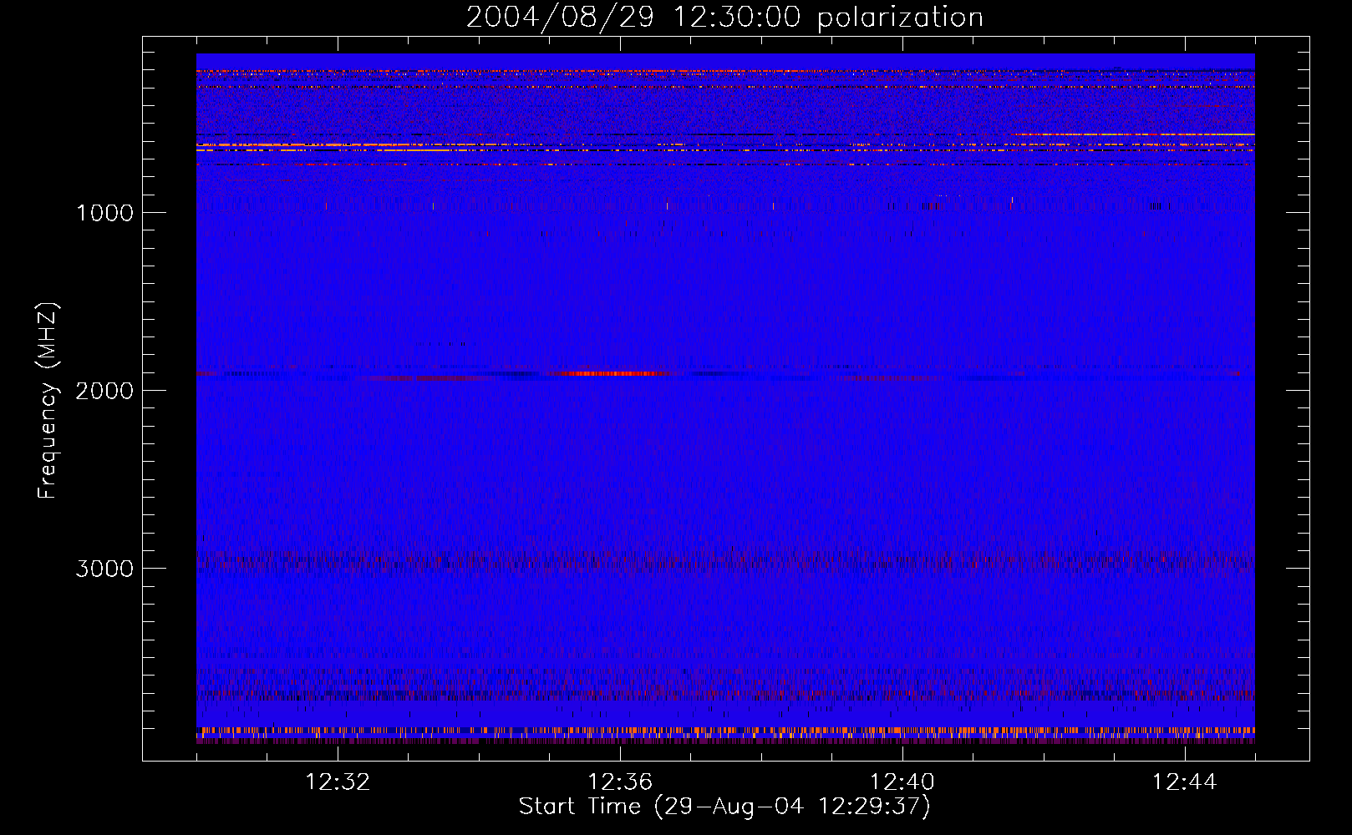1352x835 pixels.
Task: Click the plot title "2004/08/29 12:30:00 polarization"
Action: [724, 17]
